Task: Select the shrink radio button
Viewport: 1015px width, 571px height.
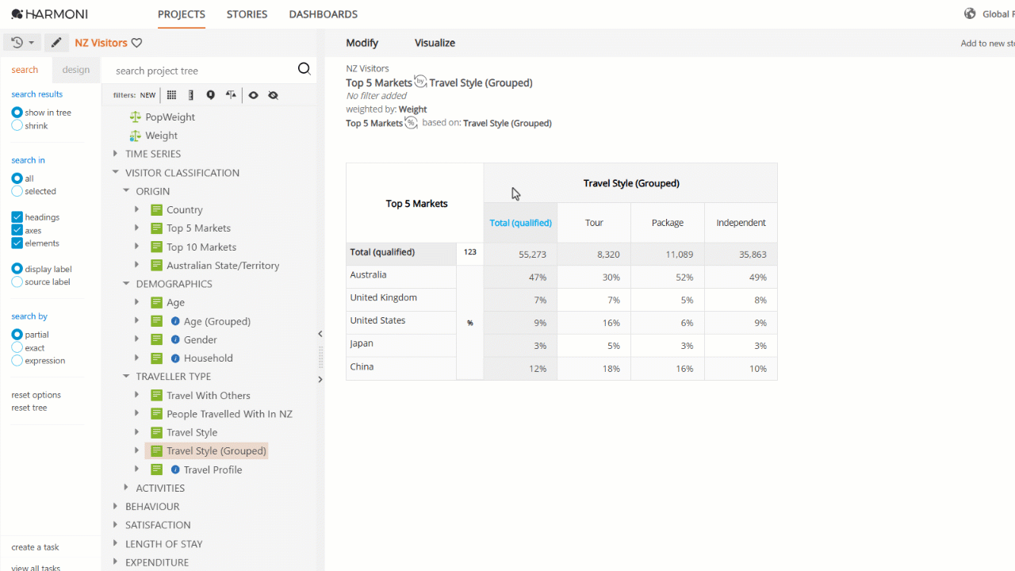Action: point(17,125)
